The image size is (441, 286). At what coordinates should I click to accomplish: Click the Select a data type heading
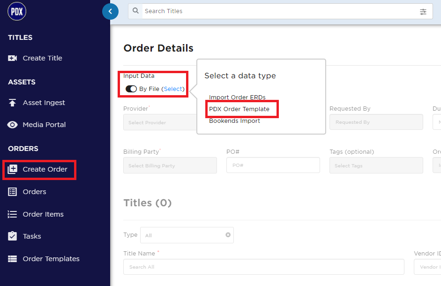point(240,76)
